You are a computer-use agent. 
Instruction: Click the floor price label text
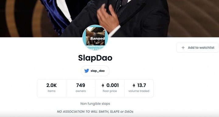click(x=110, y=91)
